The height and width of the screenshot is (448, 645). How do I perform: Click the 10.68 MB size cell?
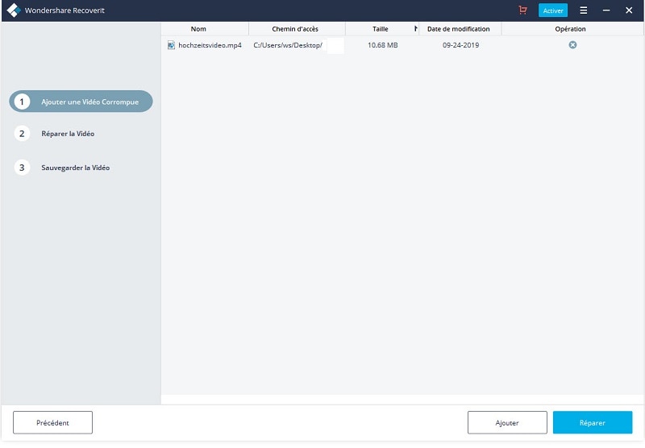pyautogui.click(x=382, y=45)
